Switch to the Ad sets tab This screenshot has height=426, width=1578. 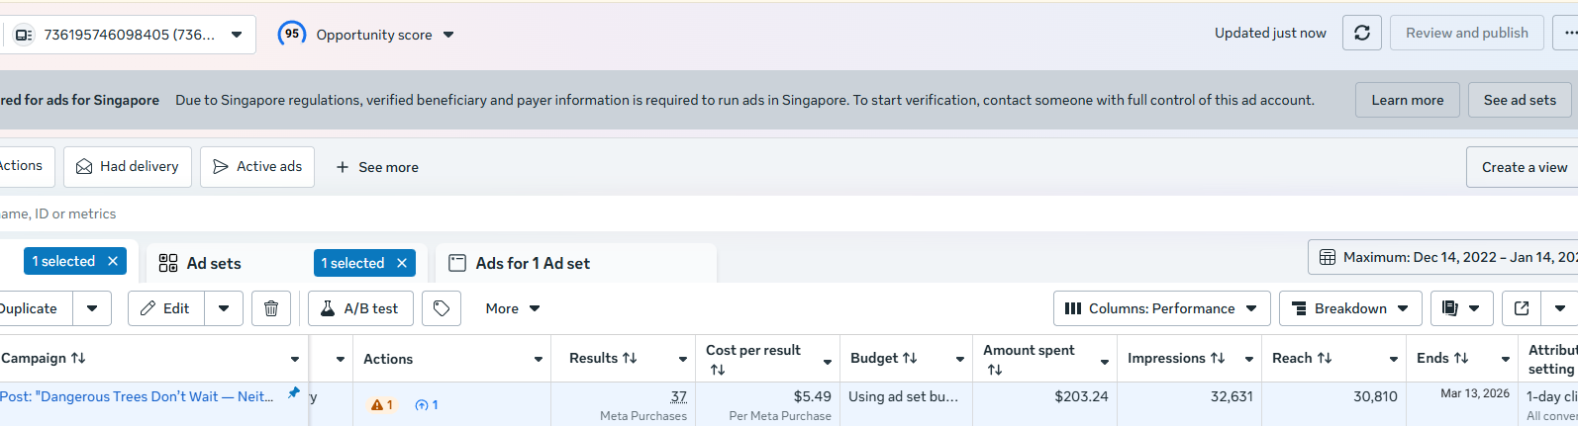click(x=213, y=263)
